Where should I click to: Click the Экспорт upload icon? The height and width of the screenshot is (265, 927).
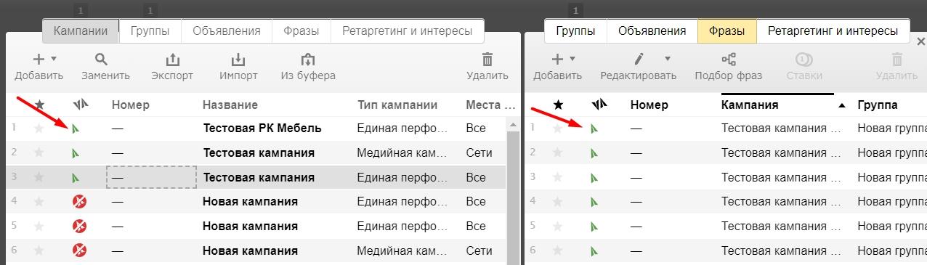(172, 59)
